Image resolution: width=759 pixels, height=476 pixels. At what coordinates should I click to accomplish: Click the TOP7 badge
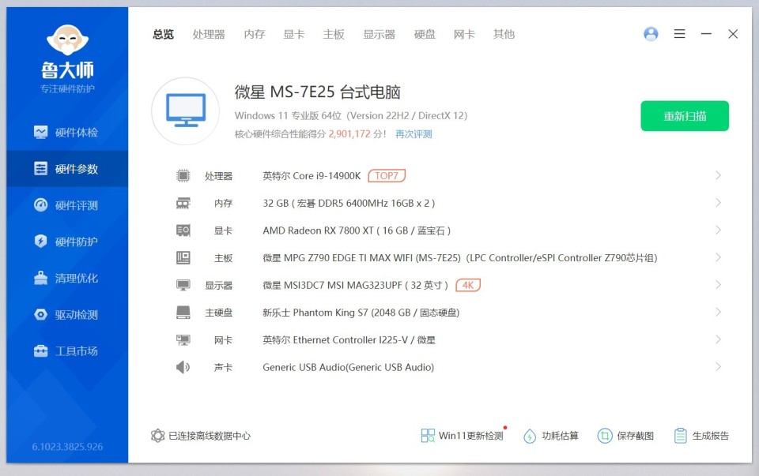tap(387, 175)
